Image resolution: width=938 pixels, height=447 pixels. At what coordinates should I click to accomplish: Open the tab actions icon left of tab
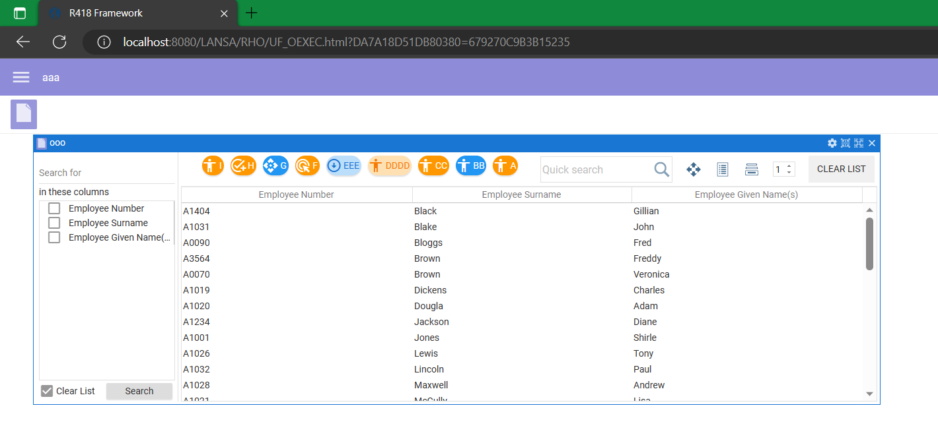[x=20, y=13]
